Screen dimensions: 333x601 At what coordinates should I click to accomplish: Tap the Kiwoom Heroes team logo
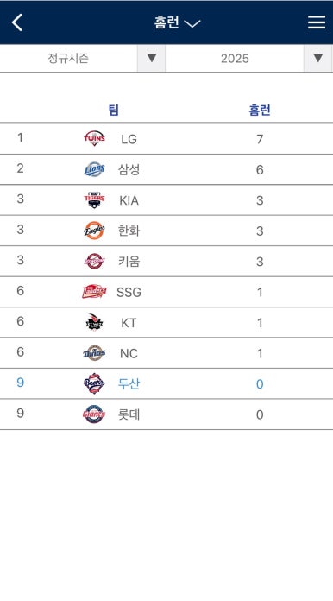coord(94,261)
